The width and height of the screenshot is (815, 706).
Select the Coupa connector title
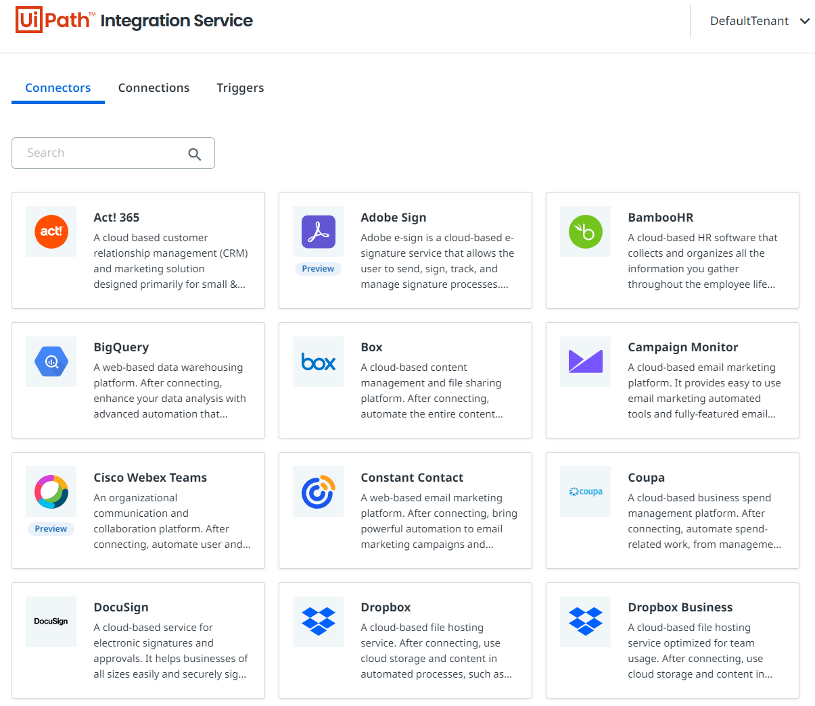(x=646, y=478)
